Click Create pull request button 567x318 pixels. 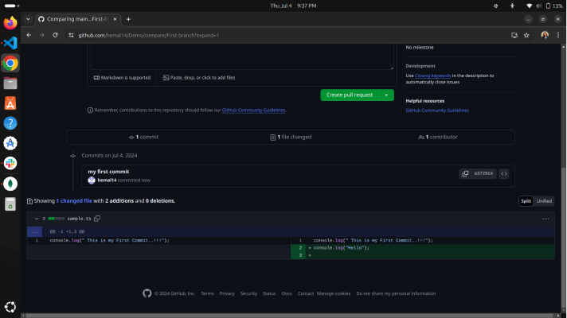click(350, 95)
